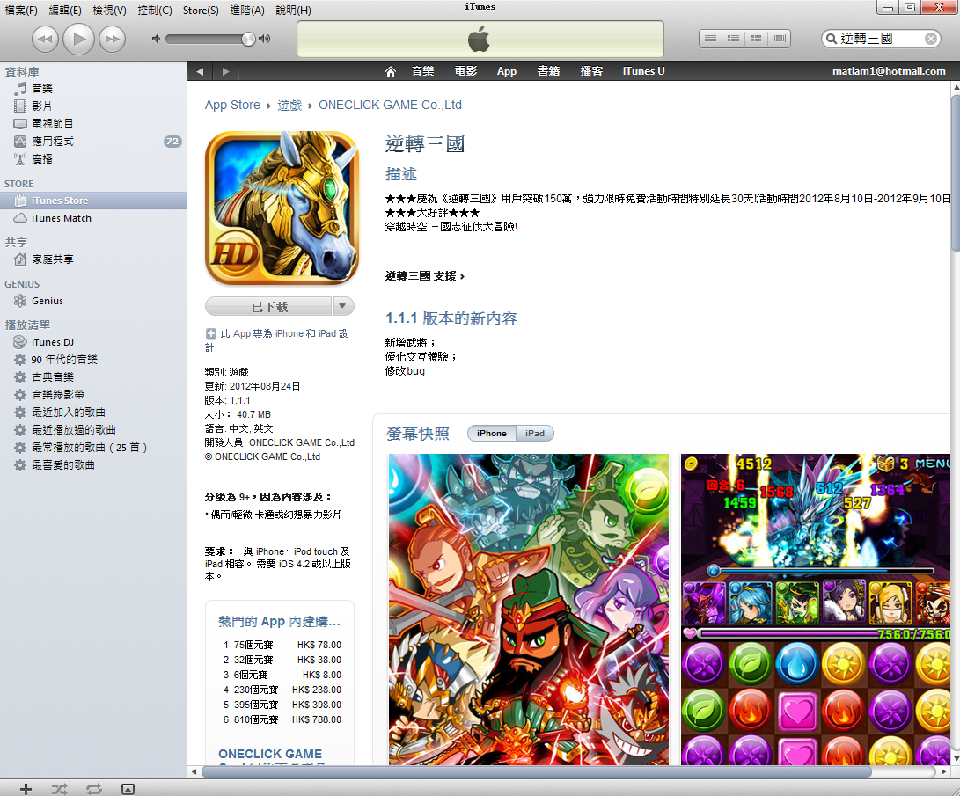Open the 控制(C) menu
Viewport: 960px width, 796px height.
[x=154, y=11]
